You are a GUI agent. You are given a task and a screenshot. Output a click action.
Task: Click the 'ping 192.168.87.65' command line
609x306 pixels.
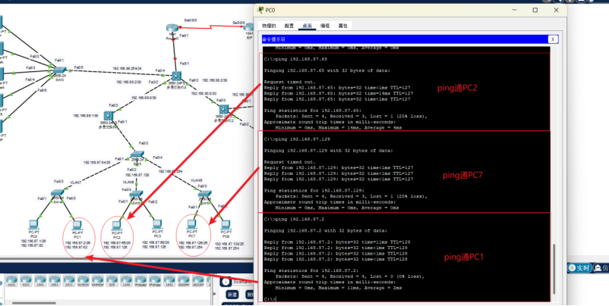[295, 59]
